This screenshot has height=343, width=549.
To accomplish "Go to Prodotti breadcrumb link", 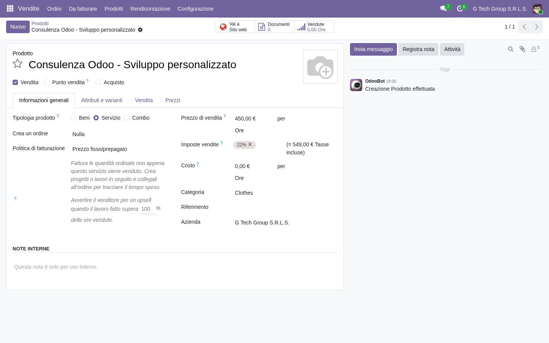I will click(40, 24).
